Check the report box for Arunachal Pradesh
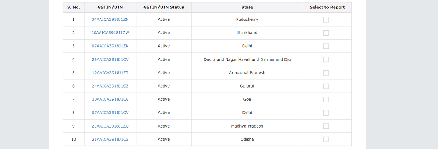 pyautogui.click(x=326, y=73)
